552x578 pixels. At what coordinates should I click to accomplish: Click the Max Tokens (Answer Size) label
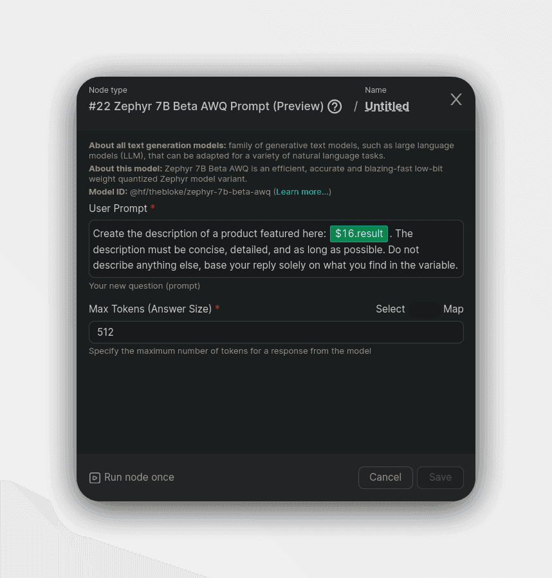tap(150, 309)
